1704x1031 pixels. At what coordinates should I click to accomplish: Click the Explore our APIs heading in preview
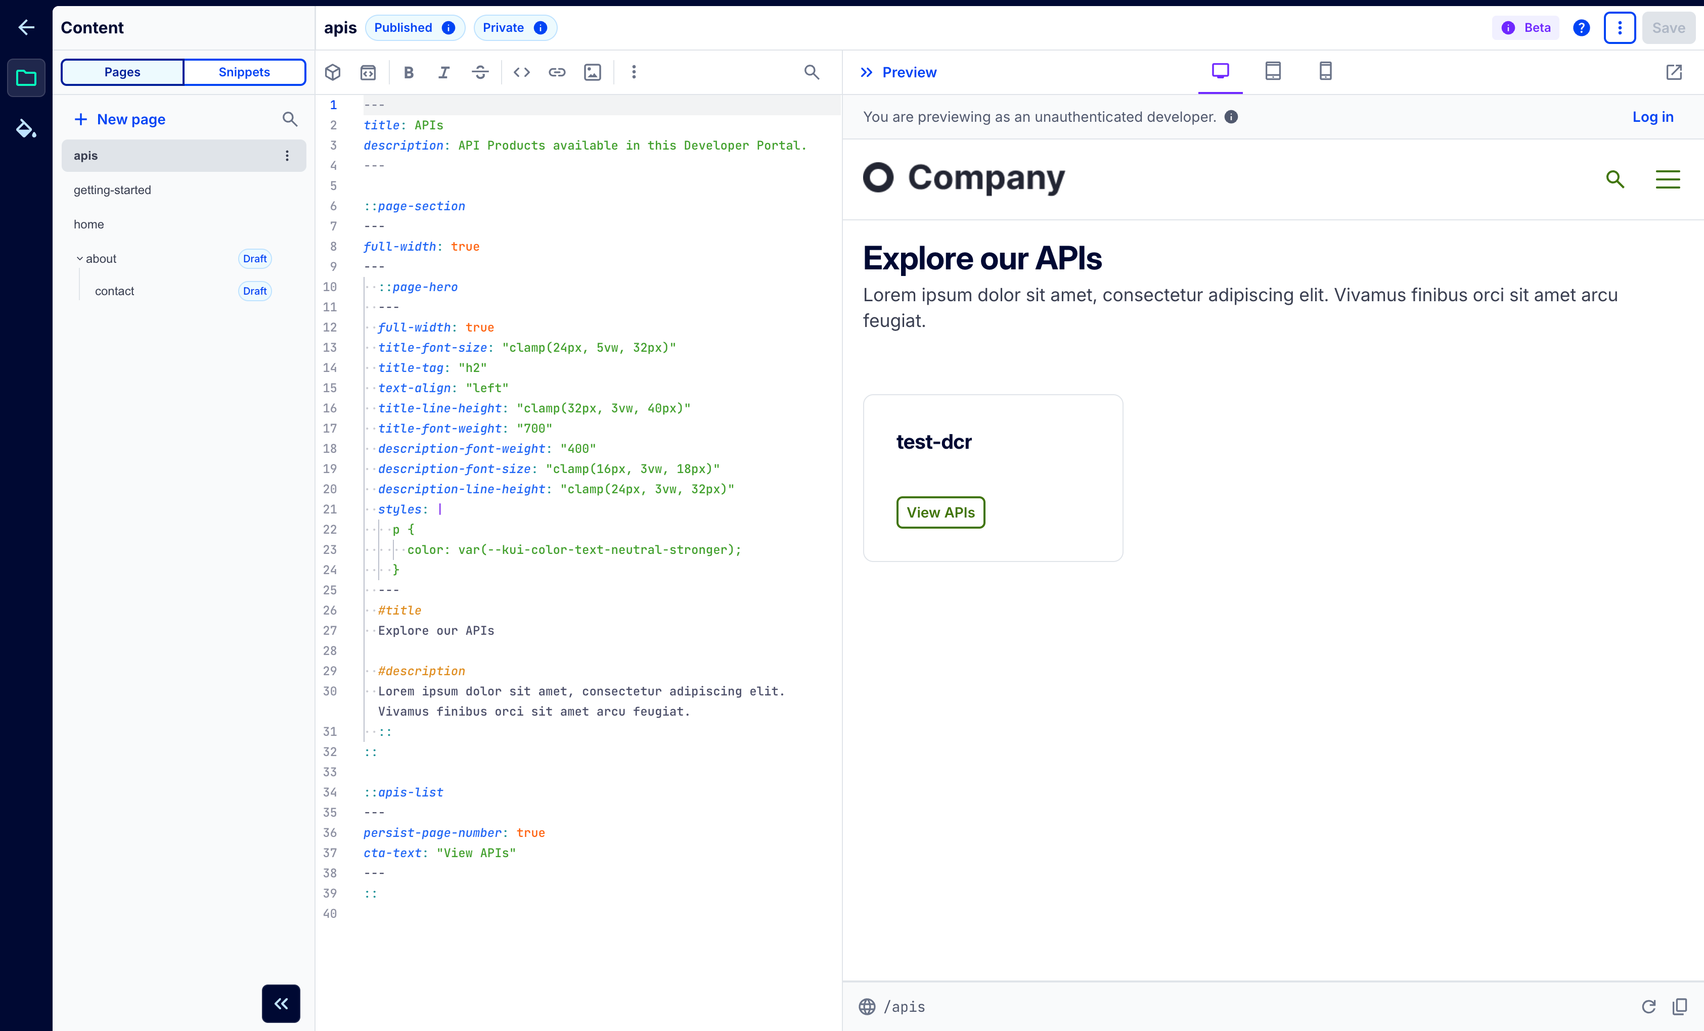click(982, 258)
